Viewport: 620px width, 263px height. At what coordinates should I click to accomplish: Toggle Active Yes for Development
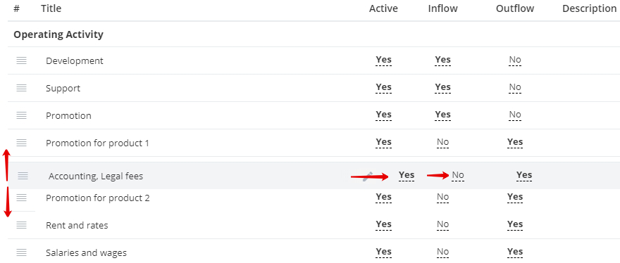click(383, 60)
